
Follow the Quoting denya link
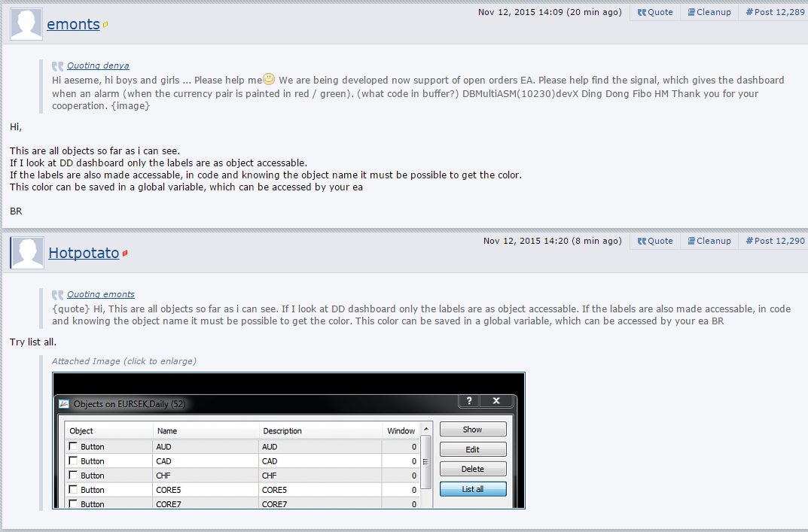coord(98,65)
